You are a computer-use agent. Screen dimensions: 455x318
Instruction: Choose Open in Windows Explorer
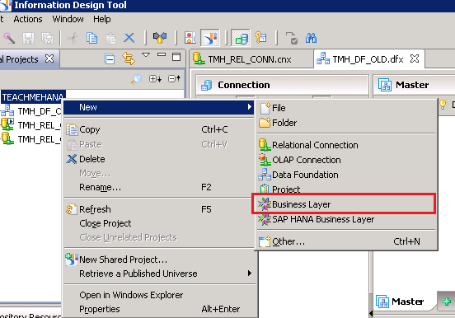click(x=158, y=295)
